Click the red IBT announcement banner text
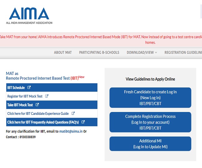Image resolution: width=202 pixels, height=168 pixels. pos(101,40)
